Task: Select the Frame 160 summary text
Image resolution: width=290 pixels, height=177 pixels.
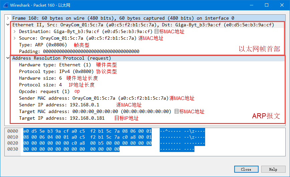Action: (123, 18)
